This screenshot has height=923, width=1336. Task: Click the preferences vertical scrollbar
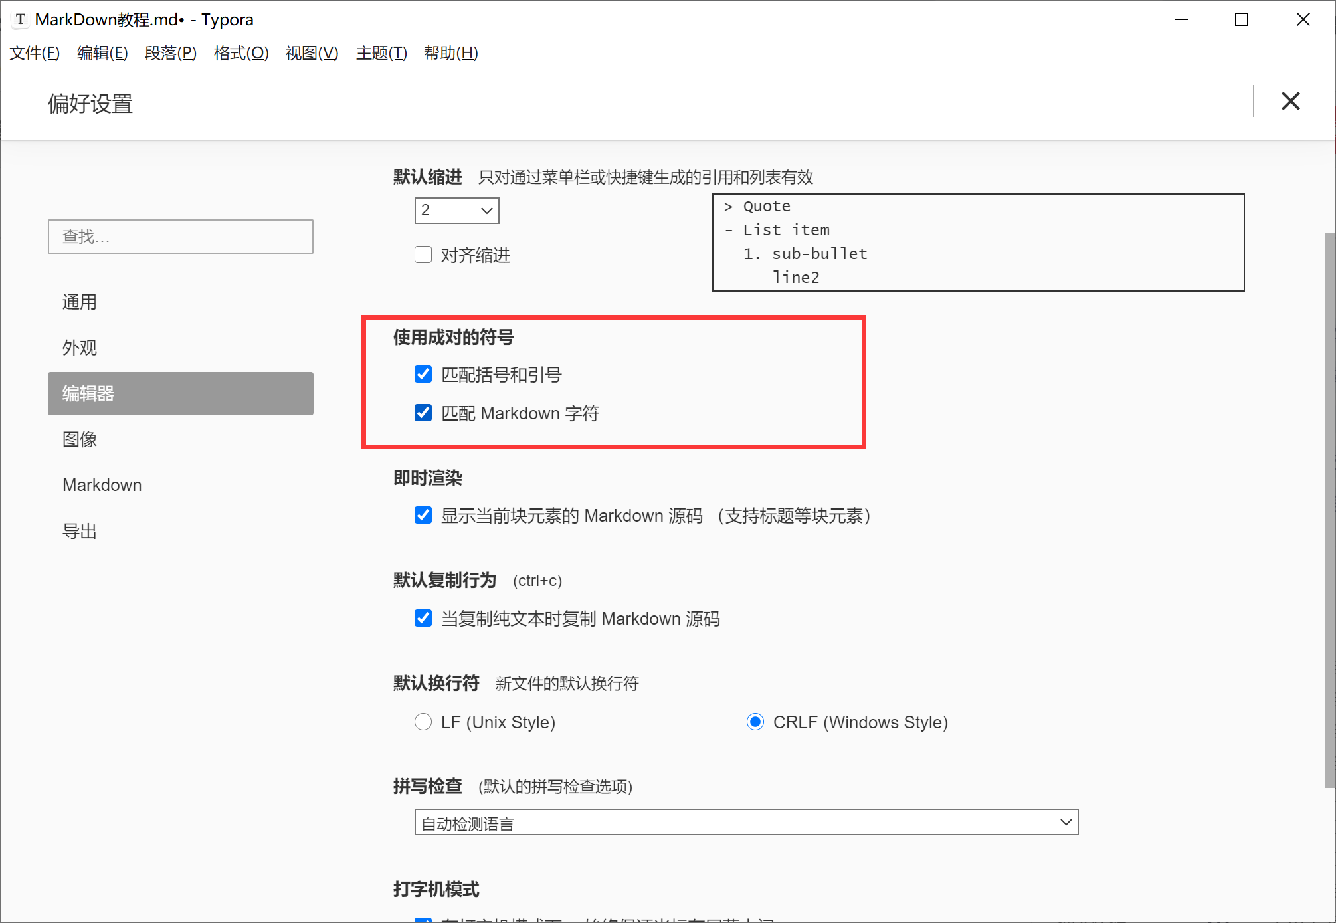1329,510
